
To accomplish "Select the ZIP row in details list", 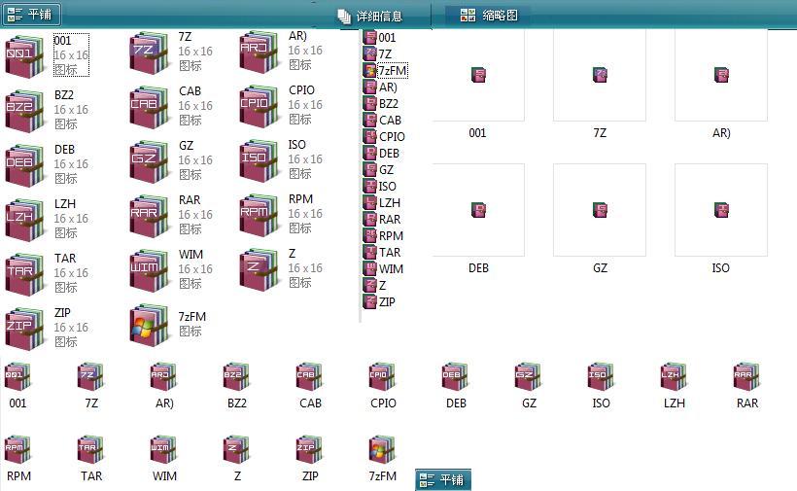I will point(380,302).
